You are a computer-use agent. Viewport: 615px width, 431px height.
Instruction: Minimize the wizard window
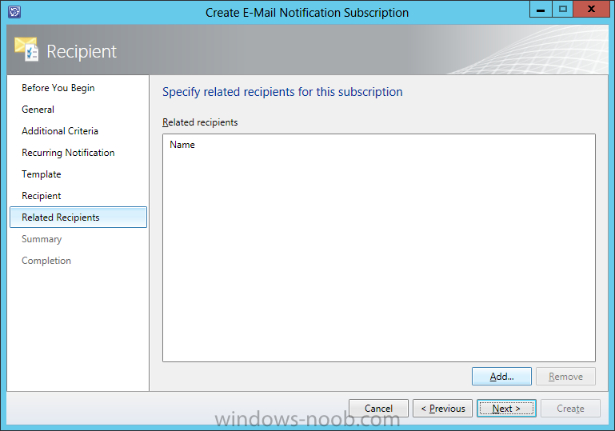[541, 10]
